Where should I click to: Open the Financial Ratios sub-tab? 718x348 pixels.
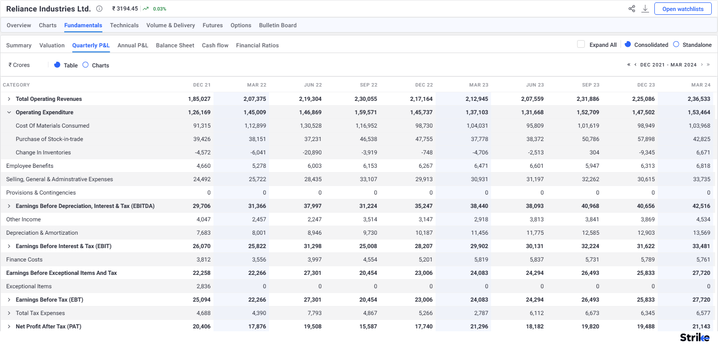click(x=257, y=45)
